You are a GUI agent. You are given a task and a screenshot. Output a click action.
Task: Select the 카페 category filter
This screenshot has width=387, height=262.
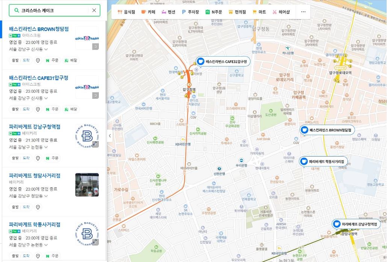(148, 12)
